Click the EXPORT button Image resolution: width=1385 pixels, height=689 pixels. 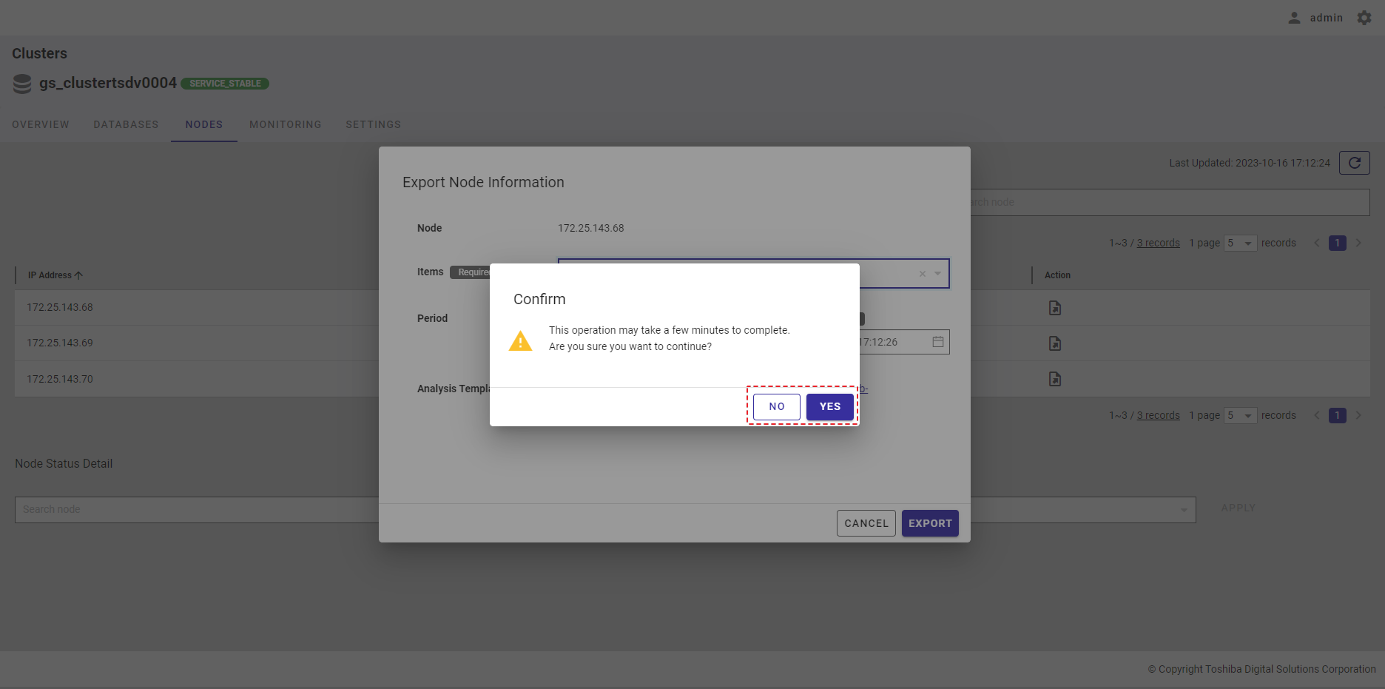tap(930, 523)
